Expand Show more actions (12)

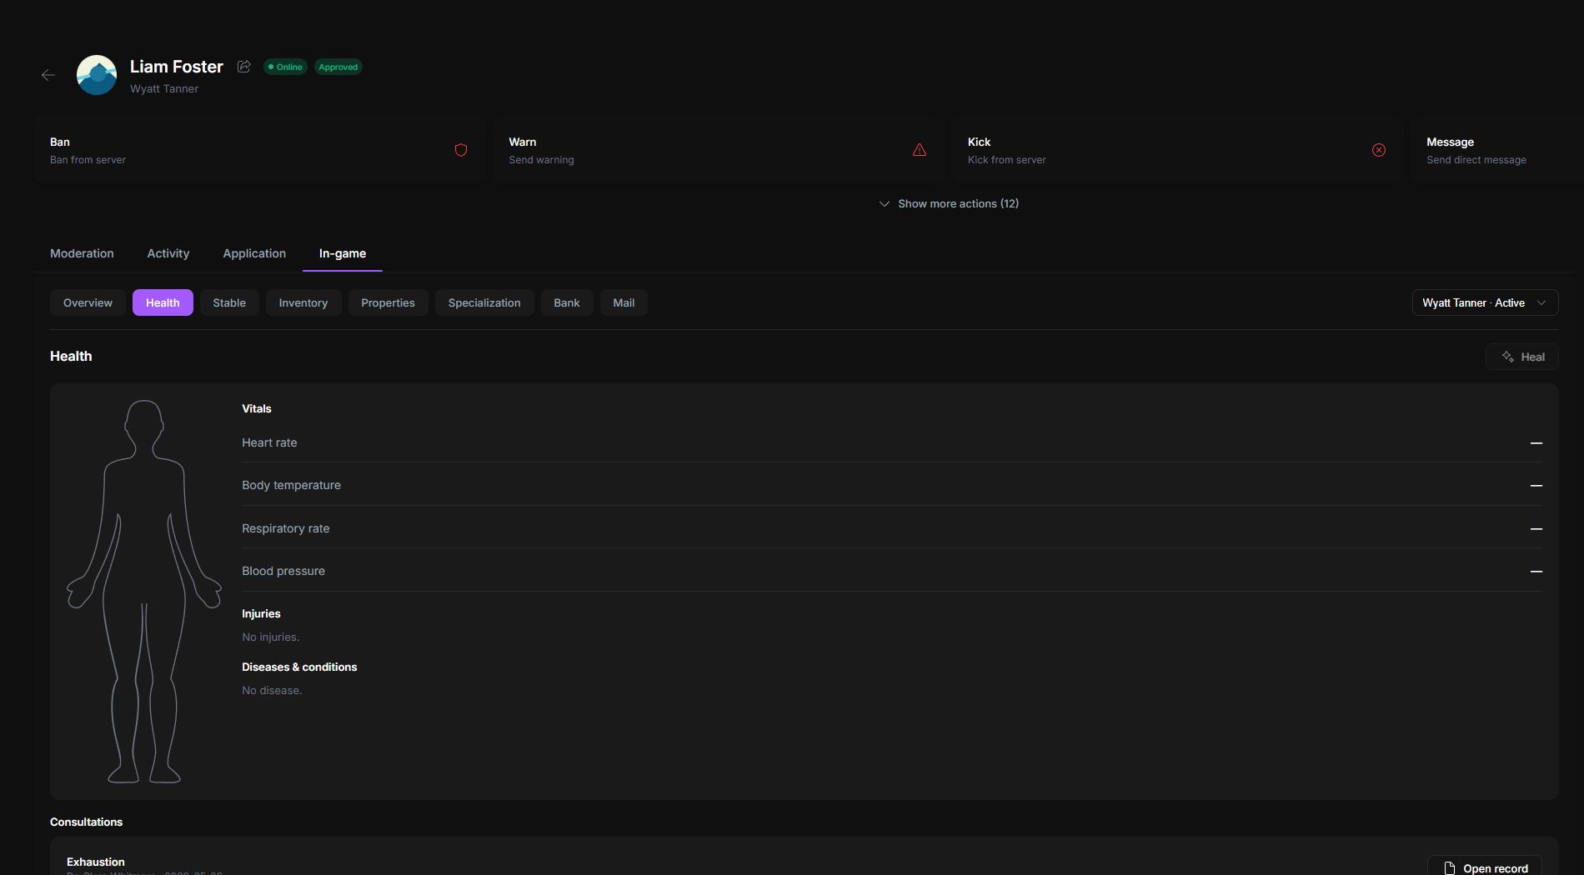pyautogui.click(x=949, y=203)
